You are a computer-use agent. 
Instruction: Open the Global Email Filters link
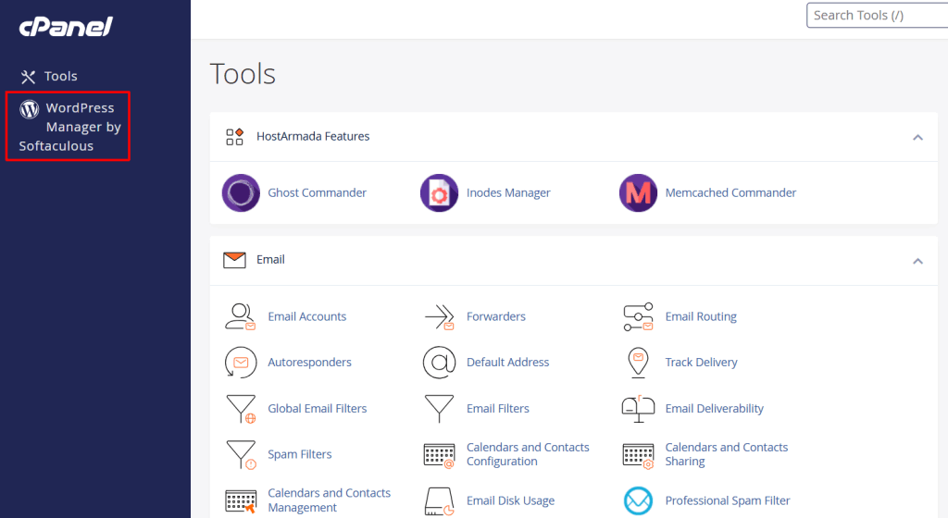(x=317, y=409)
